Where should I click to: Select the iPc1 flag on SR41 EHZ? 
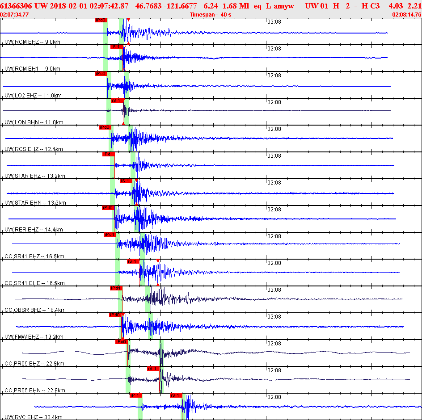tap(110, 235)
